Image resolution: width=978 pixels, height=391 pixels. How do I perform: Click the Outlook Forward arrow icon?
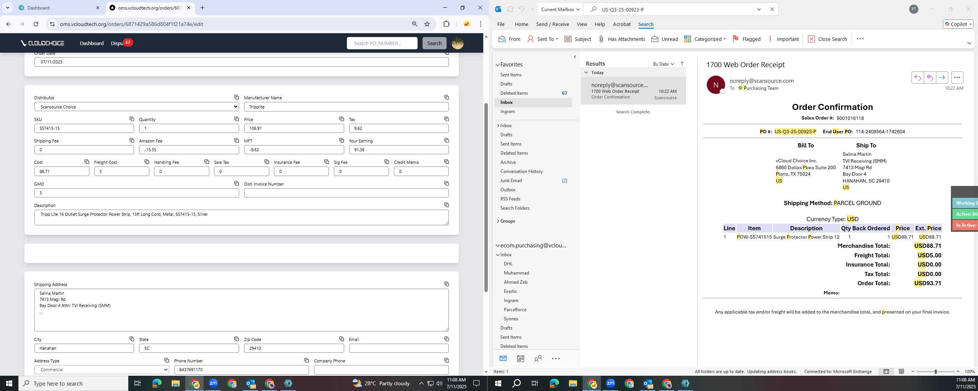(942, 78)
